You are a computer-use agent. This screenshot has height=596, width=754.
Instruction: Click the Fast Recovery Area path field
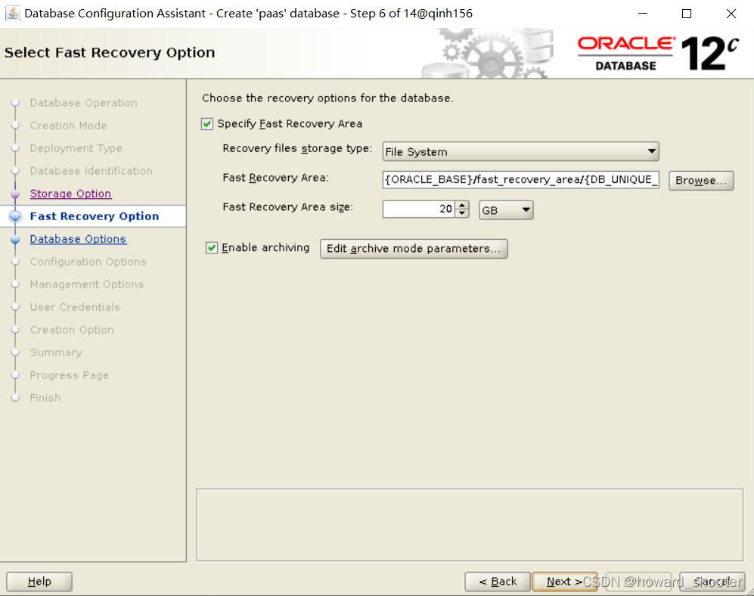[520, 180]
